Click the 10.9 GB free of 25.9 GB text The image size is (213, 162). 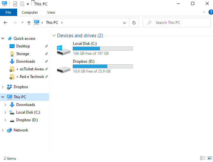tap(92, 71)
